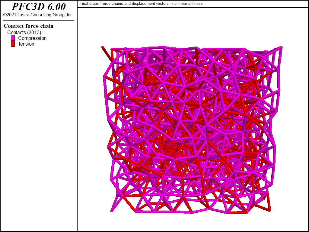Image resolution: width=309 pixels, height=232 pixels.
Task: Click the horizontal divider line below the copyright
Action: click(38, 20)
